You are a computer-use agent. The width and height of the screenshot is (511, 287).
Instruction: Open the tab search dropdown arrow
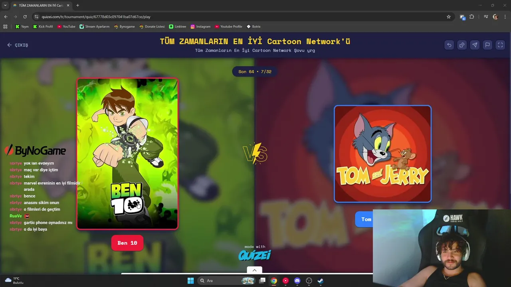5,5
